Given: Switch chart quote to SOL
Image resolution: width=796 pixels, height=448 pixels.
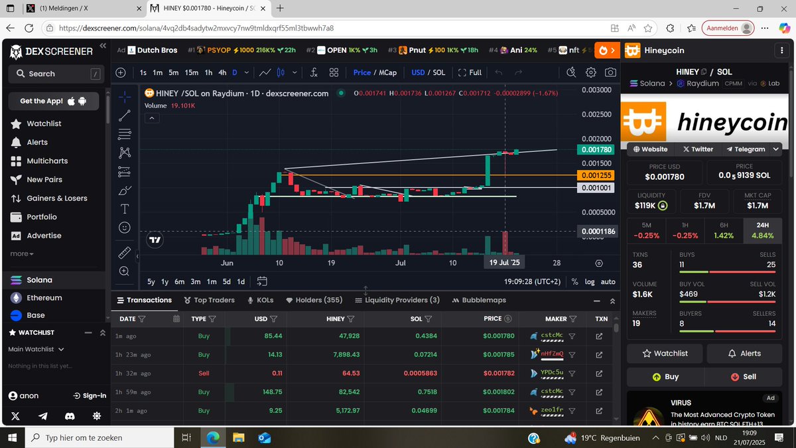Looking at the screenshot, I should [439, 72].
